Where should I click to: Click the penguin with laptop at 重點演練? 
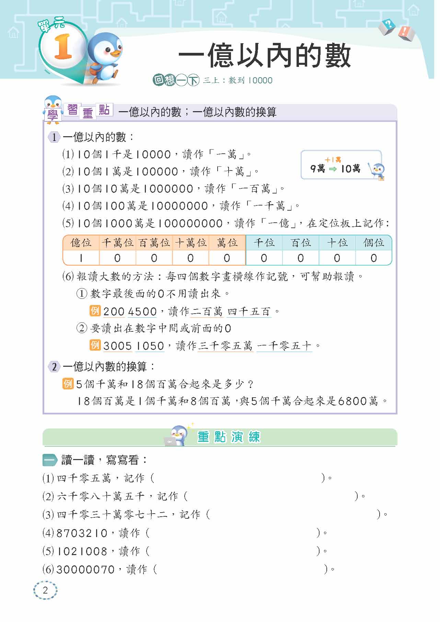tap(177, 435)
